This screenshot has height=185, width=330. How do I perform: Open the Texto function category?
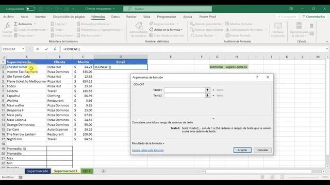57,30
